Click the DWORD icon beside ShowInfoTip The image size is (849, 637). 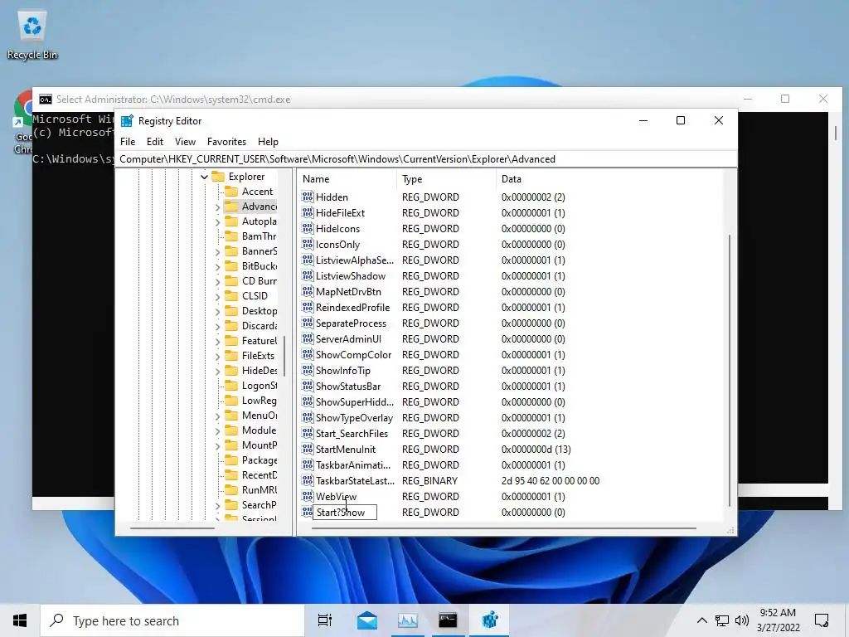click(308, 370)
